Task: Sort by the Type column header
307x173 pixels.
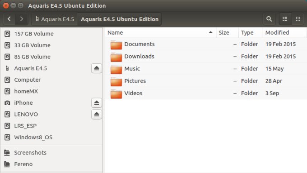Action: pos(251,32)
